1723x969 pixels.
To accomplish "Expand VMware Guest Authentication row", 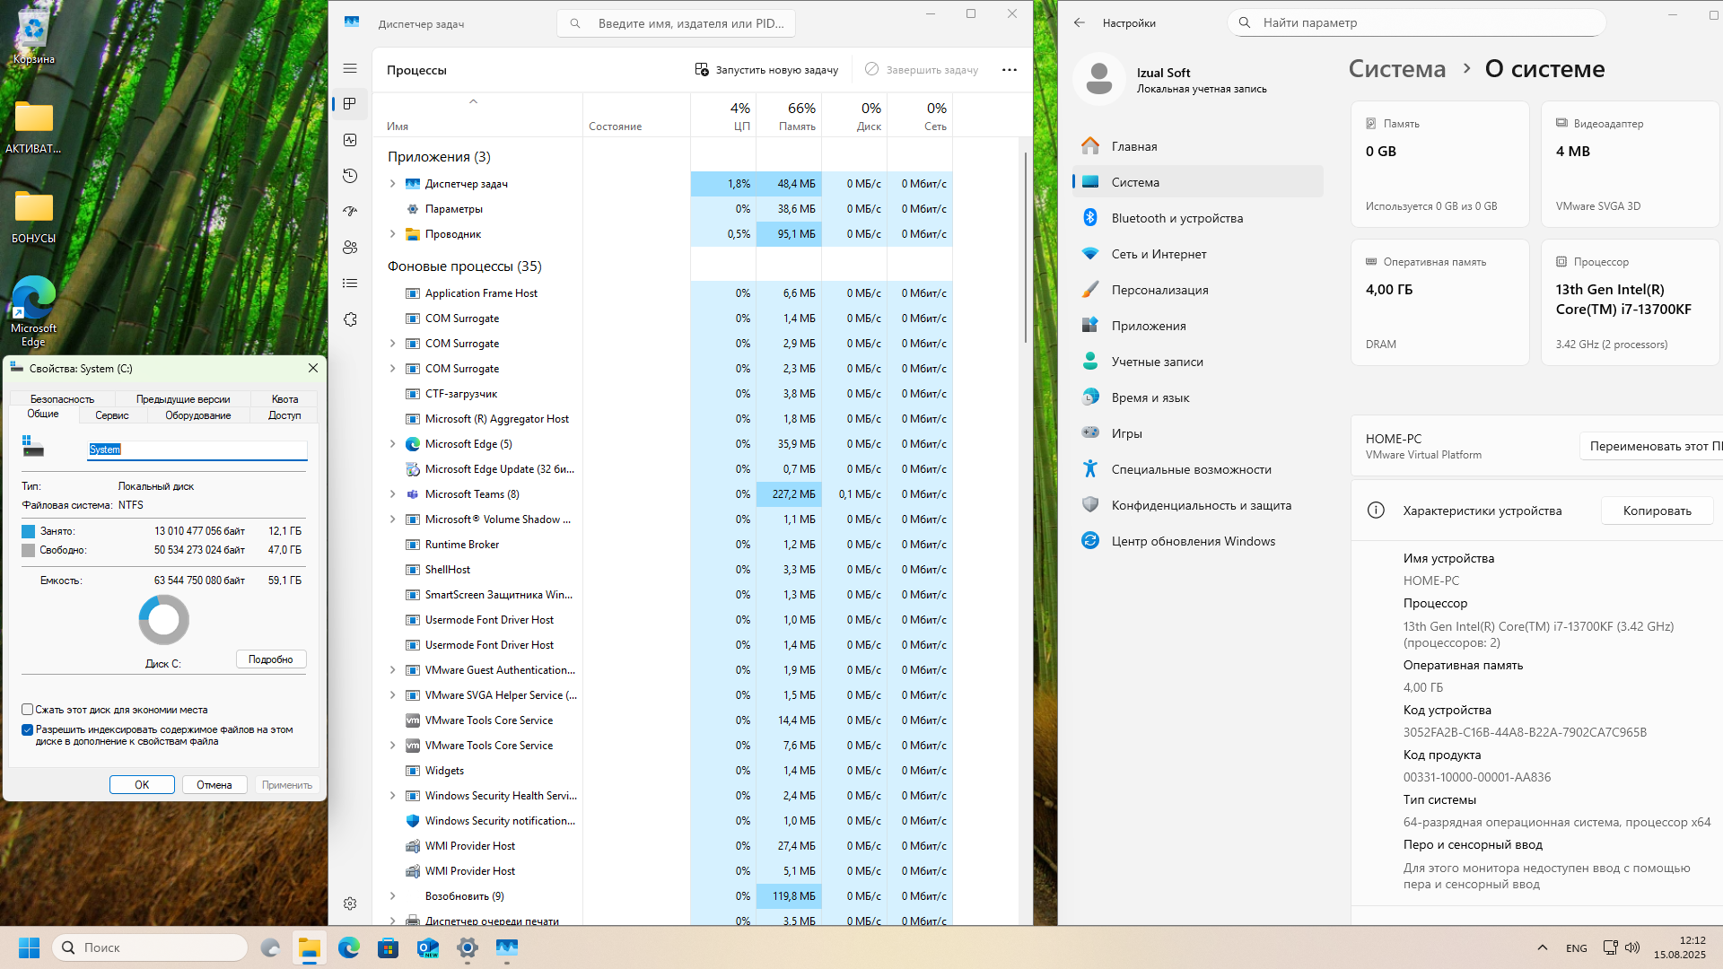I will [x=392, y=670].
